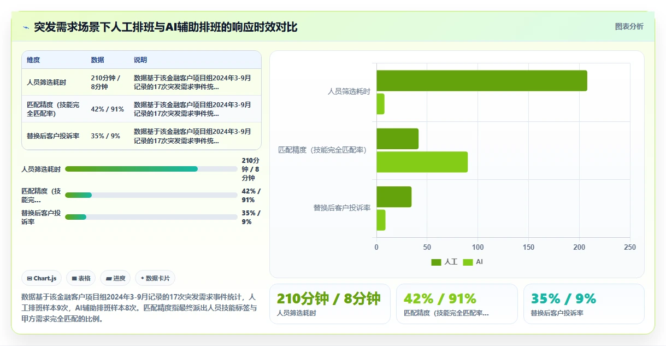Toggle the 人工 legend item
The width and height of the screenshot is (666, 346).
coord(444,262)
